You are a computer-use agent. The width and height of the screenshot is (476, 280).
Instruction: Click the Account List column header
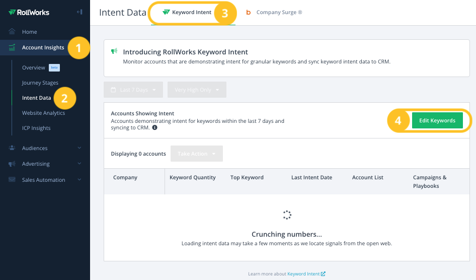368,177
